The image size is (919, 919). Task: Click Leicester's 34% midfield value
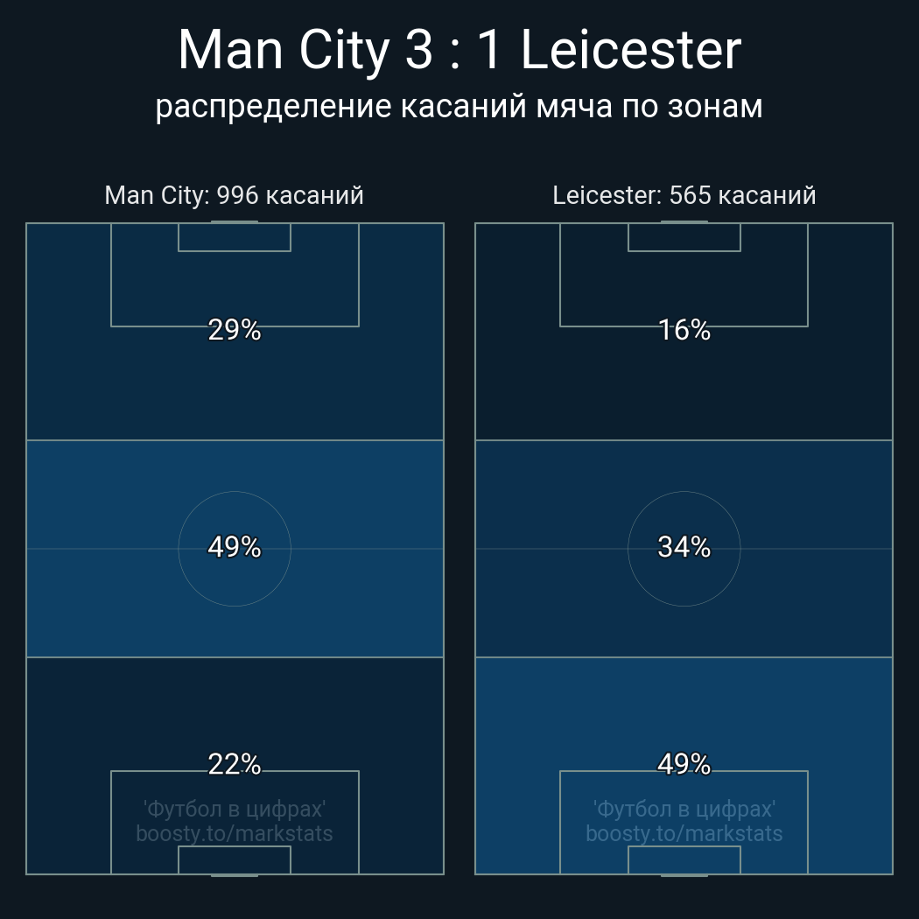684,547
